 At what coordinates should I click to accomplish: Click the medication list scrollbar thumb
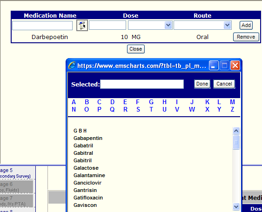pyautogui.click(x=236, y=142)
